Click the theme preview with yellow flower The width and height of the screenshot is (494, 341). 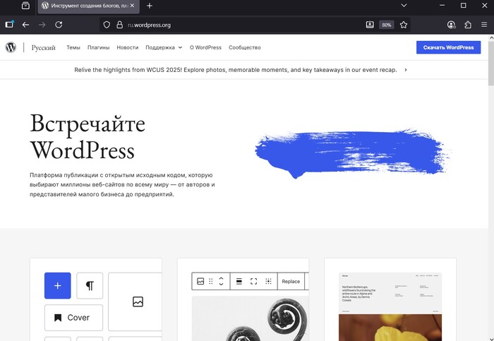click(390, 306)
